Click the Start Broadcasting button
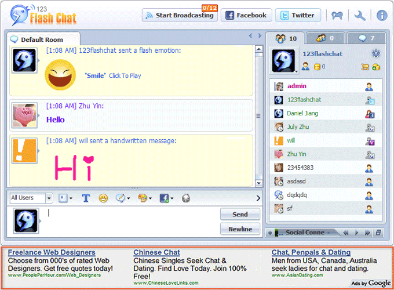This screenshot has width=394, height=290. pos(180,16)
